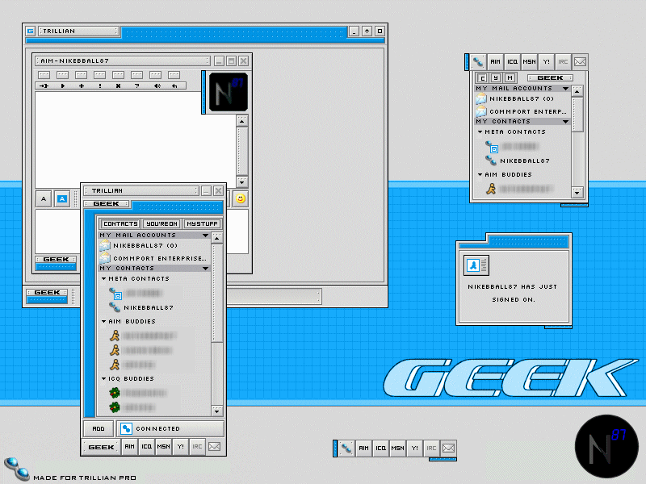
Task: Collapse Meta Contacts group in Trillian contact list window
Action: 104,278
